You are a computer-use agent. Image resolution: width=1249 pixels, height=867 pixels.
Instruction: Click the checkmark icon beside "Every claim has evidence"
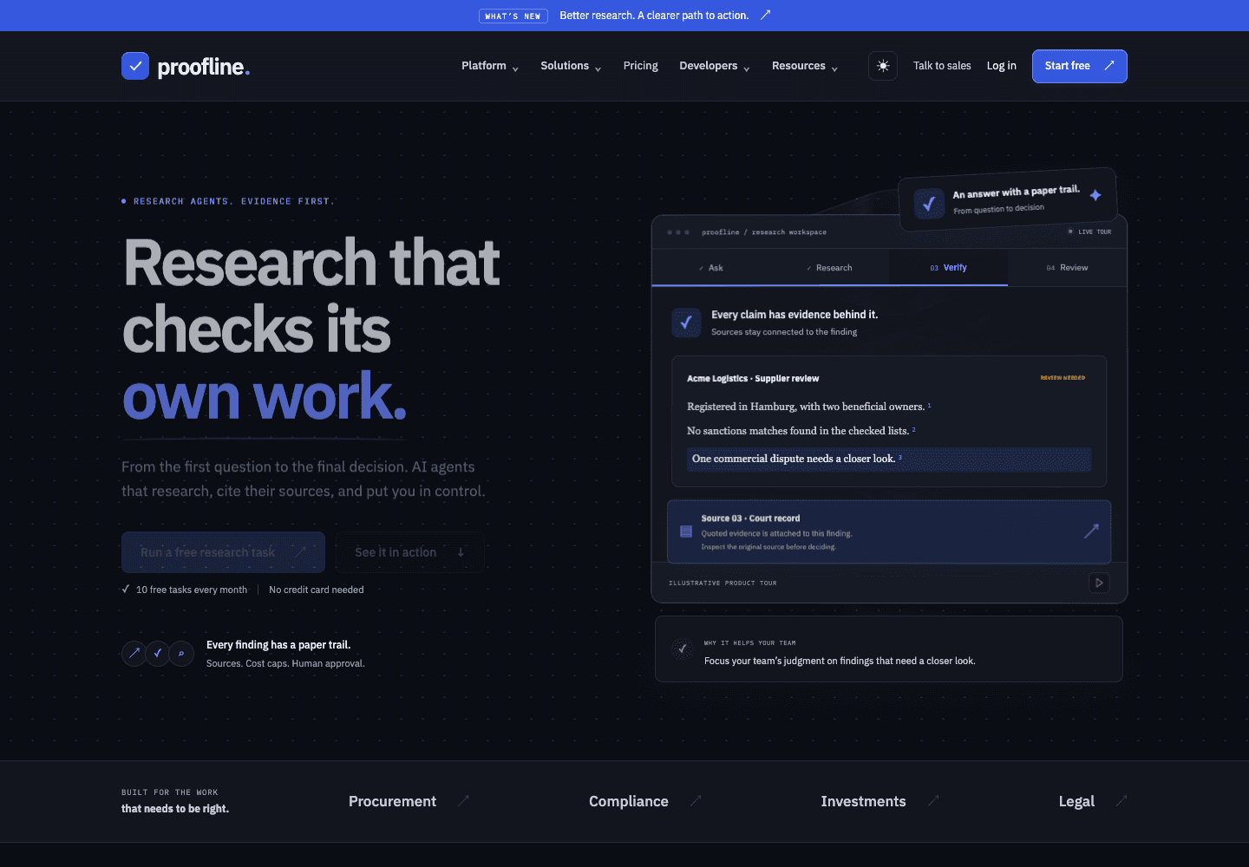coord(686,323)
